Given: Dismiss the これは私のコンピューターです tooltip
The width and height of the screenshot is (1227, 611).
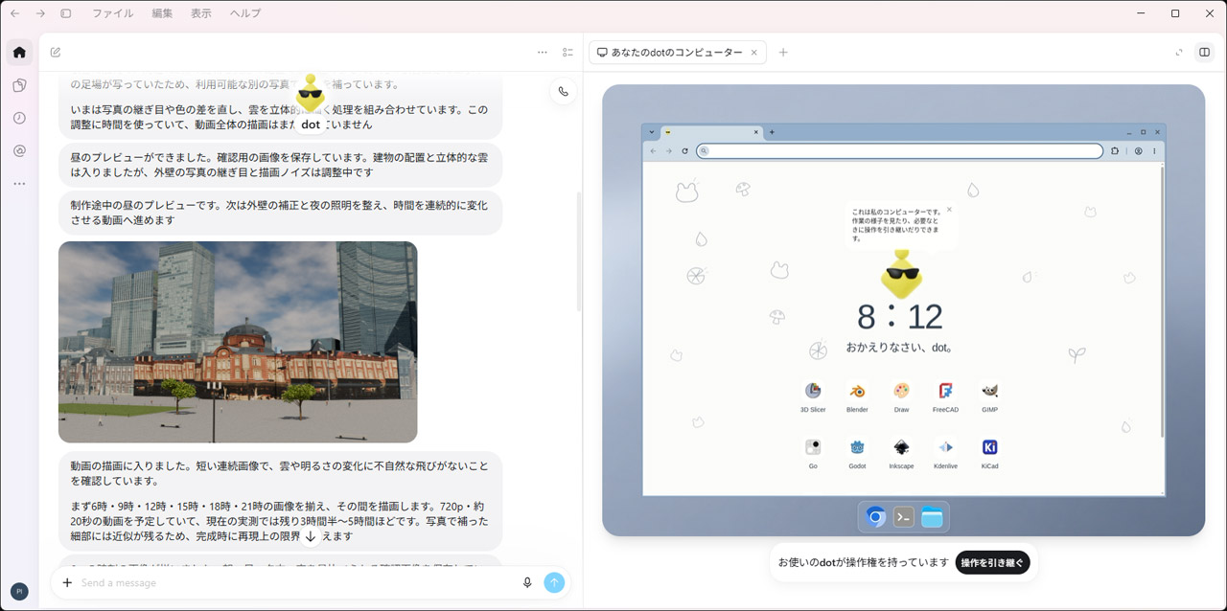Looking at the screenshot, I should 949,209.
